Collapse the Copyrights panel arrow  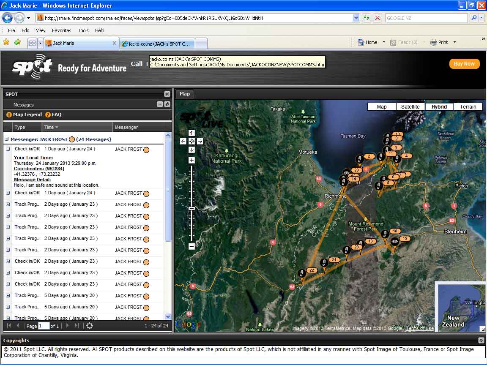481,340
